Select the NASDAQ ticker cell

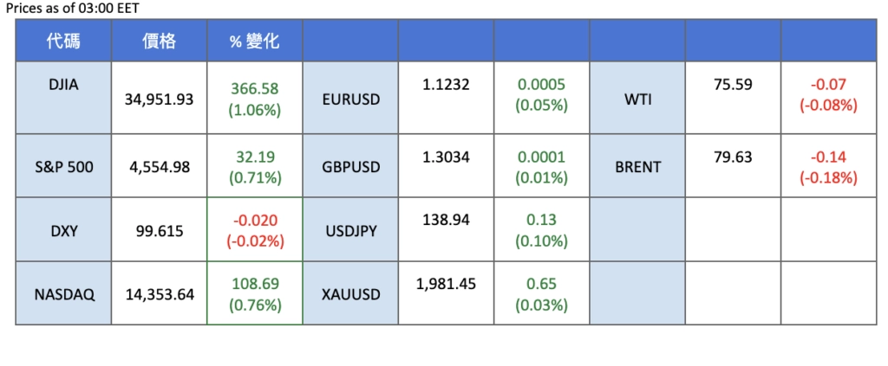tap(63, 294)
